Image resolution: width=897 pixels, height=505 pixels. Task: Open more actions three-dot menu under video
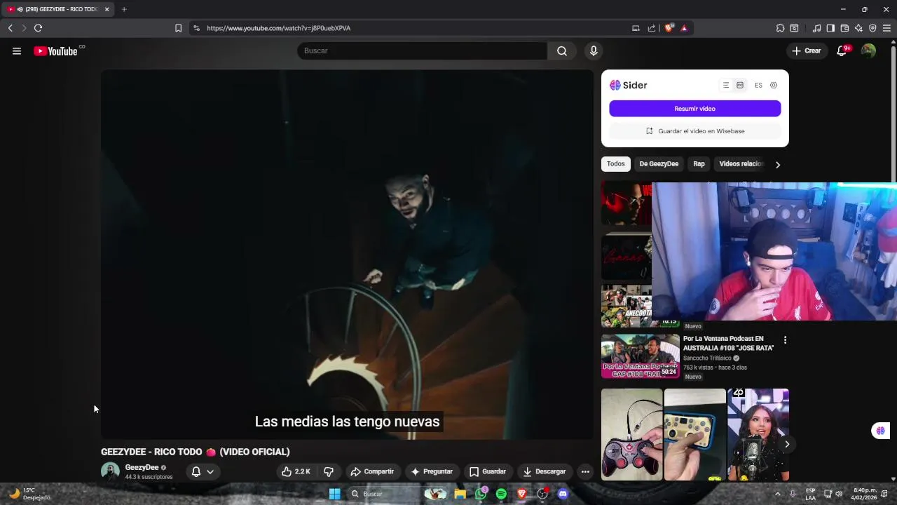point(585,471)
